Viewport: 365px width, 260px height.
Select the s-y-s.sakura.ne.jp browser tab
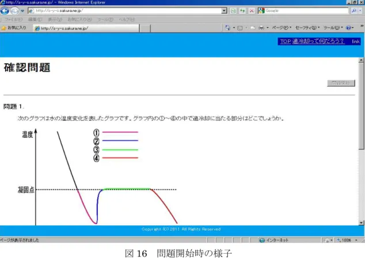[x=86, y=28]
